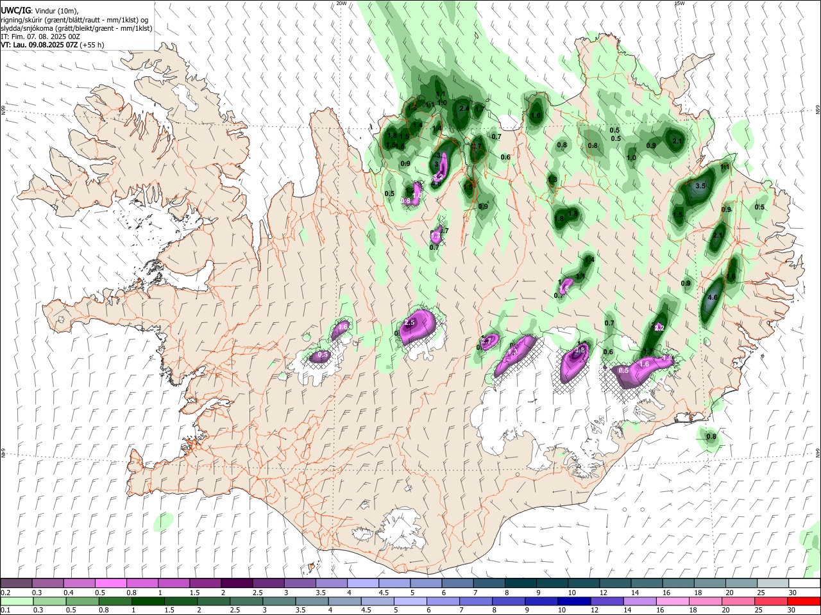821x615 pixels.
Task: Click the '0.8' value over the southeast sea
Action: (x=711, y=437)
